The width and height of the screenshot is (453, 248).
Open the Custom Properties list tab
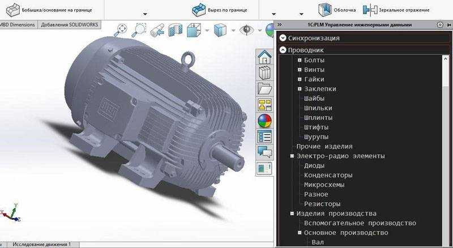[x=264, y=136]
